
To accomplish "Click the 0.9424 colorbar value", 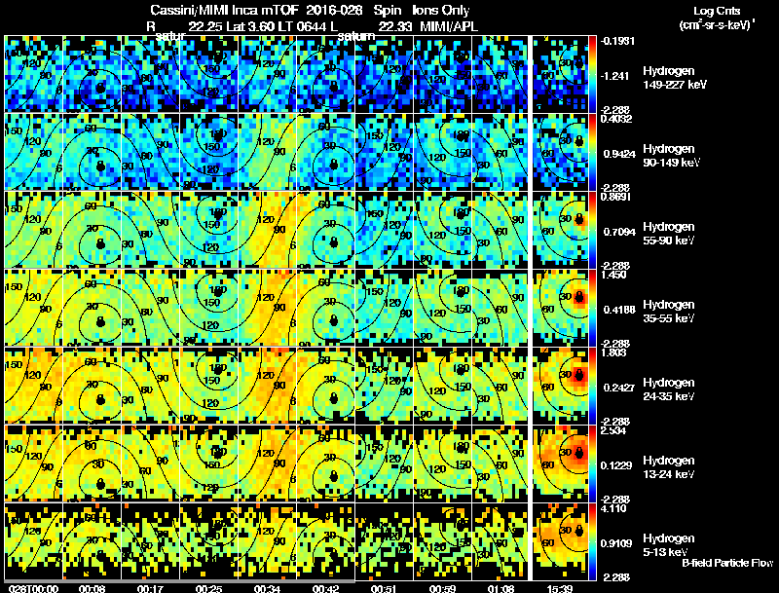I will (x=619, y=154).
